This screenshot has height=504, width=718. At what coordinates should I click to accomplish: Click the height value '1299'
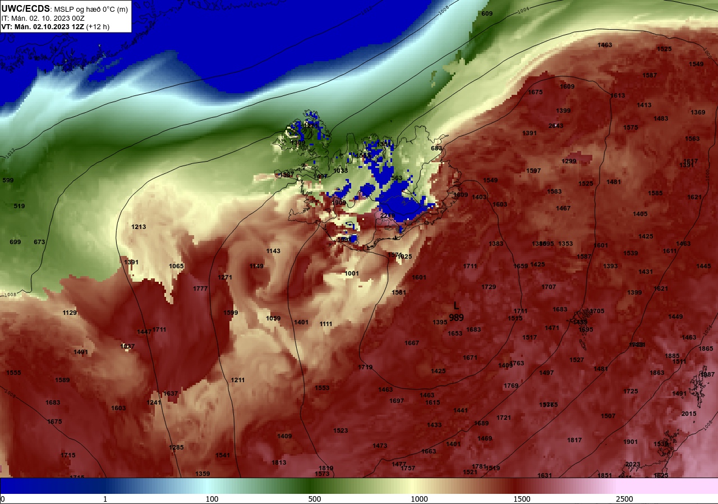pos(569,161)
